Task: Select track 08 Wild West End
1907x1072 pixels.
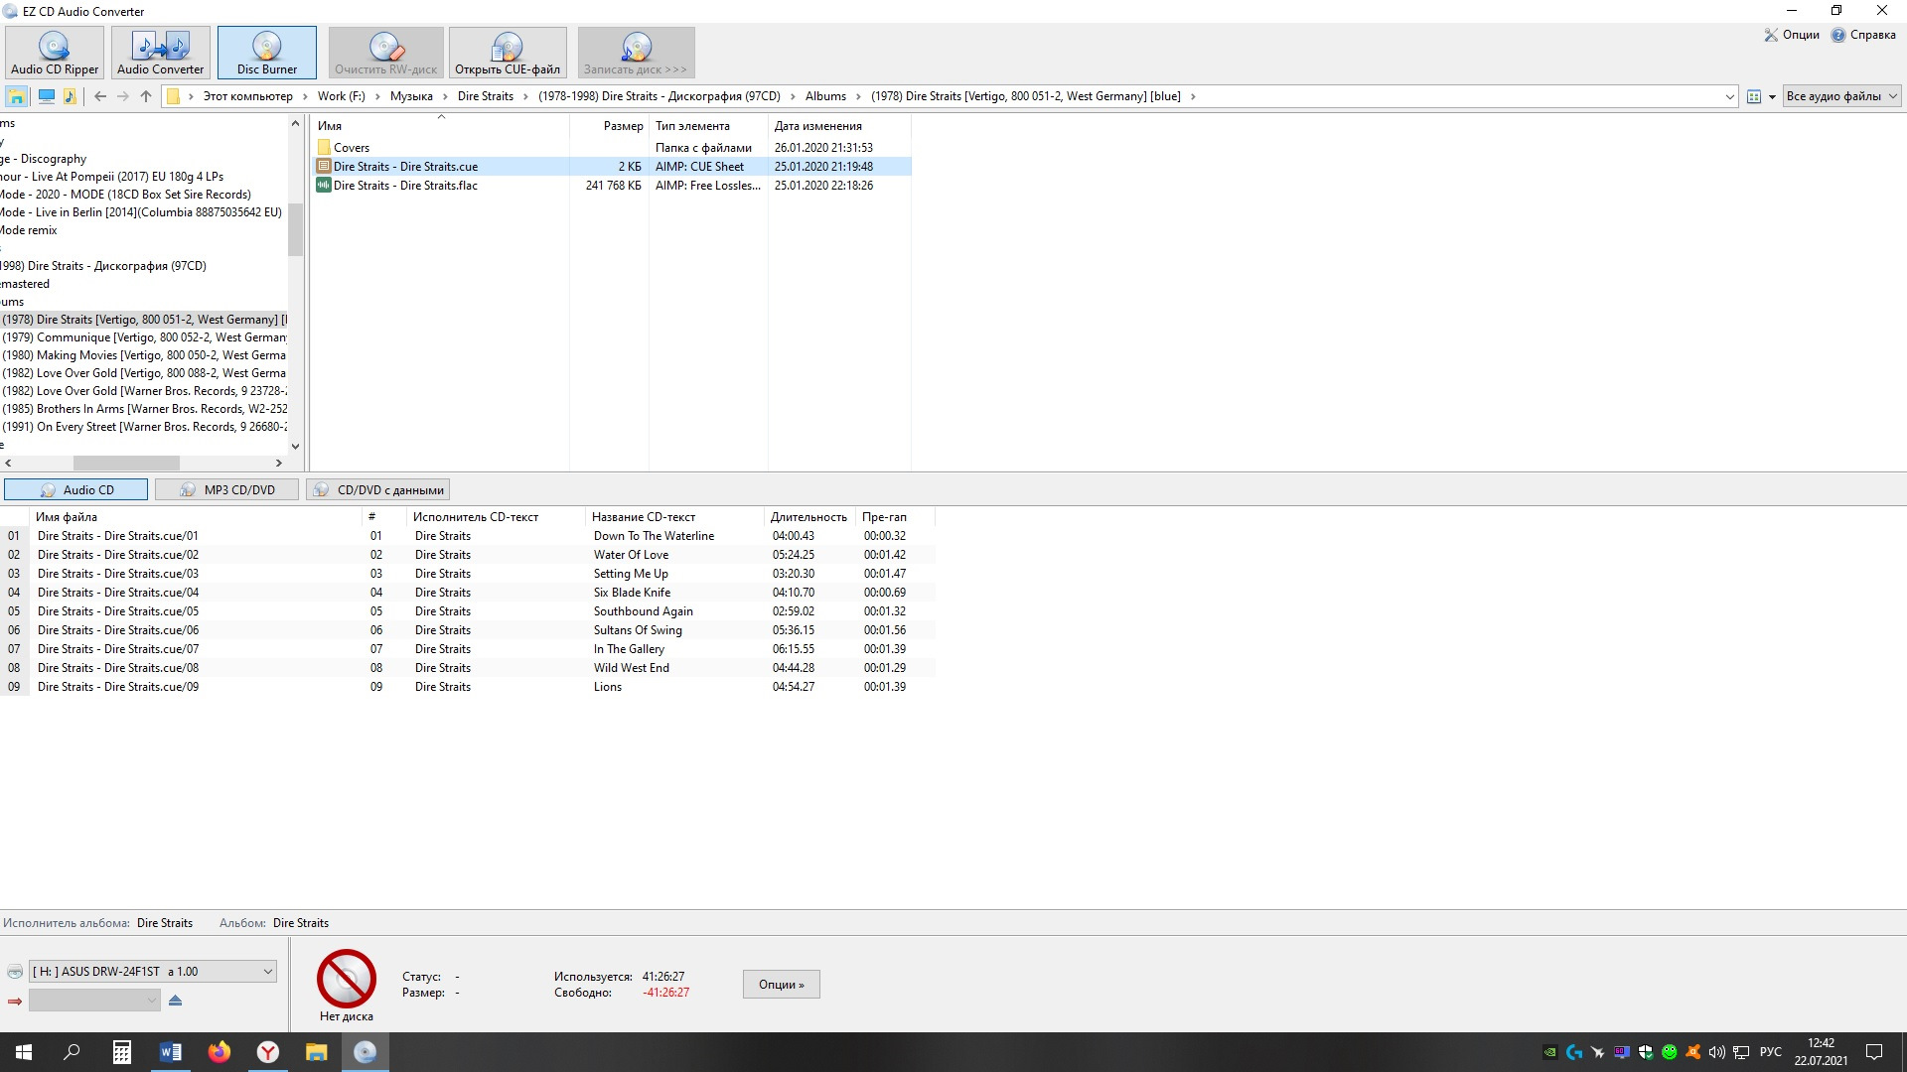Action: point(468,668)
